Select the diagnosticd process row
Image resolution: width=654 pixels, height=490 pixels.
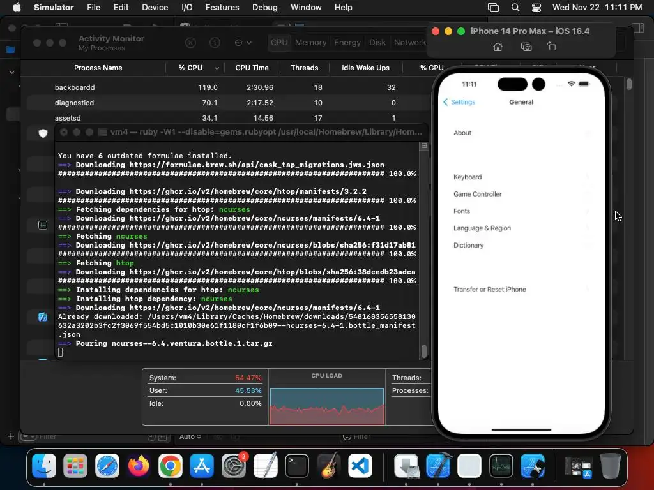[x=227, y=103]
